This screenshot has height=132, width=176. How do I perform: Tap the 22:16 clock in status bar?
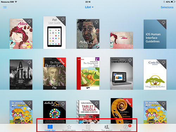coord(88,2)
